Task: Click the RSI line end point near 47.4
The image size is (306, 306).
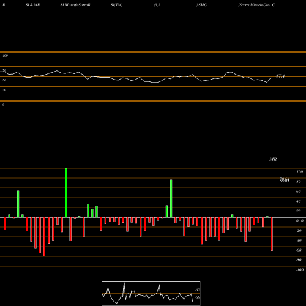Action: coord(271,78)
